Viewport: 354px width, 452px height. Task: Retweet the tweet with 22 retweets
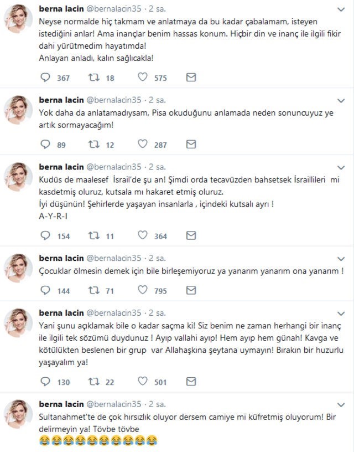click(94, 382)
